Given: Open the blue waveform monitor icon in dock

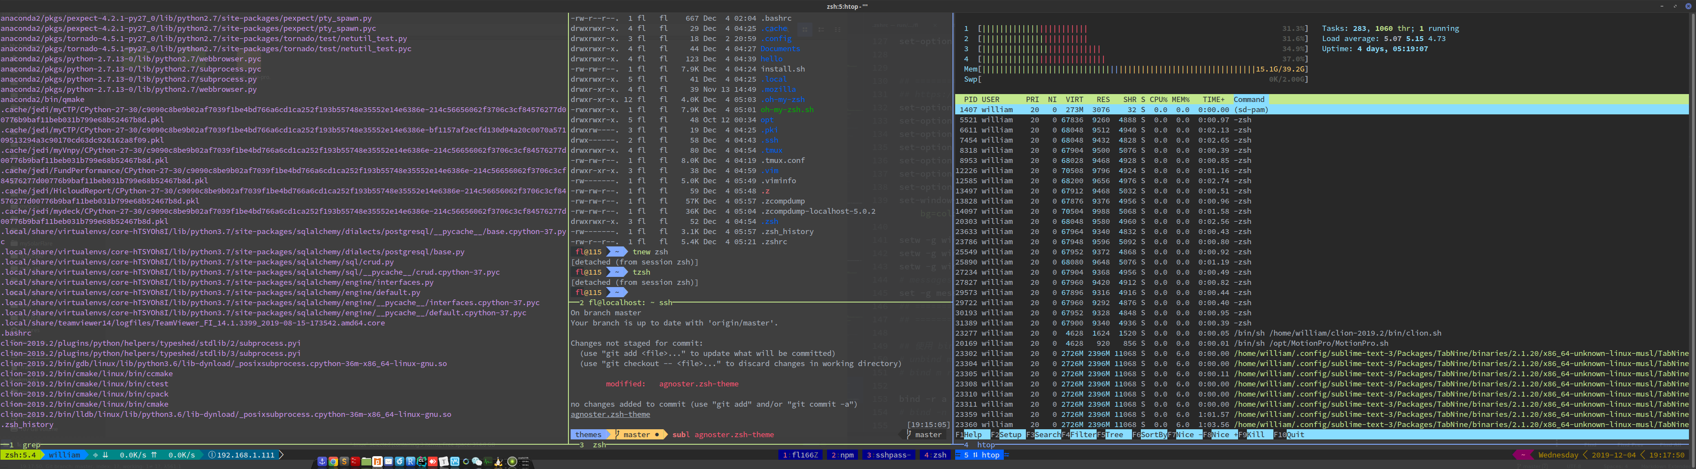Looking at the screenshot, I should (x=455, y=462).
